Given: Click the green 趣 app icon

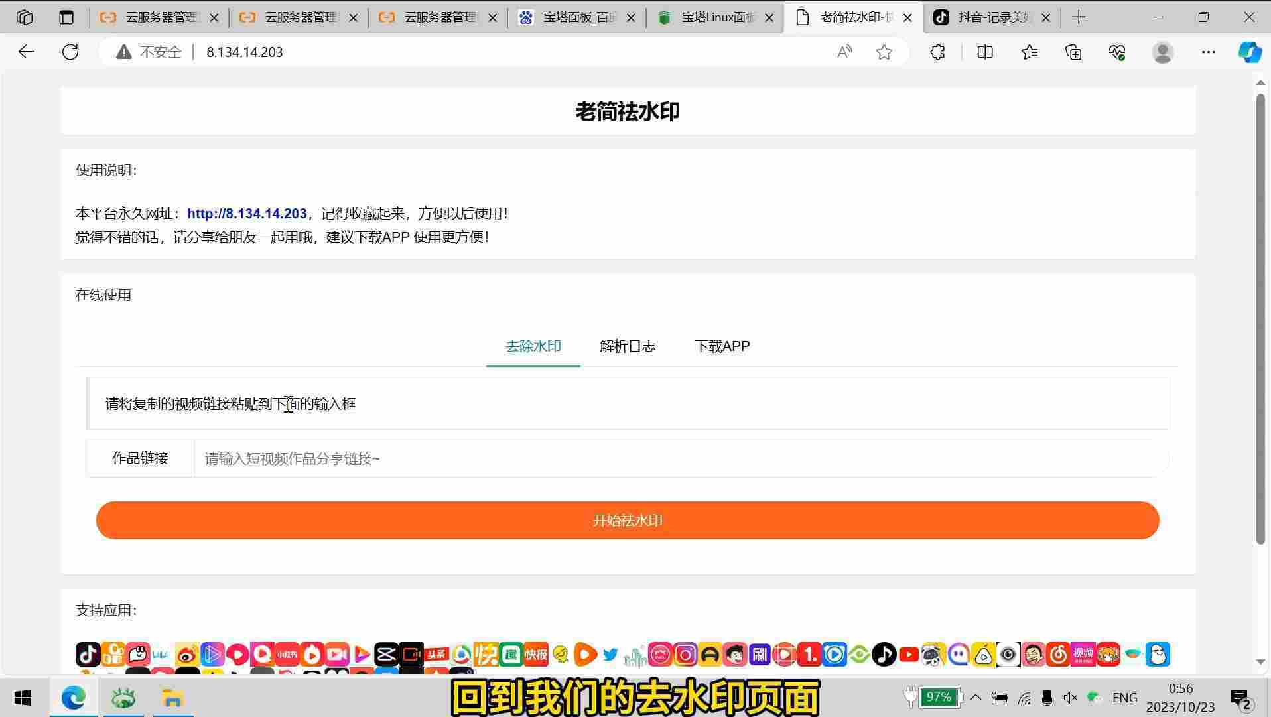Looking at the screenshot, I should click(x=511, y=655).
